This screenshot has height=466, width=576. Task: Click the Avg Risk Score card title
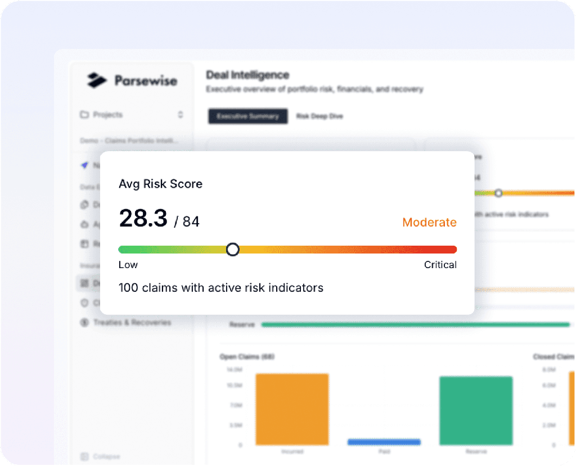coord(160,184)
